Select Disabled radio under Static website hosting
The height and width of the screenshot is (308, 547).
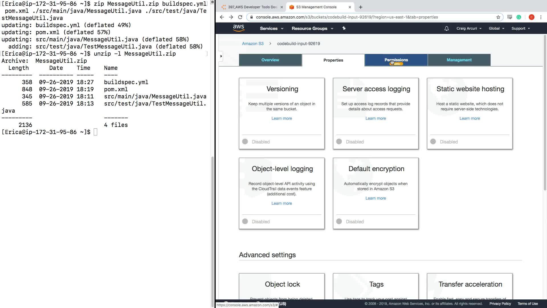pos(433,142)
